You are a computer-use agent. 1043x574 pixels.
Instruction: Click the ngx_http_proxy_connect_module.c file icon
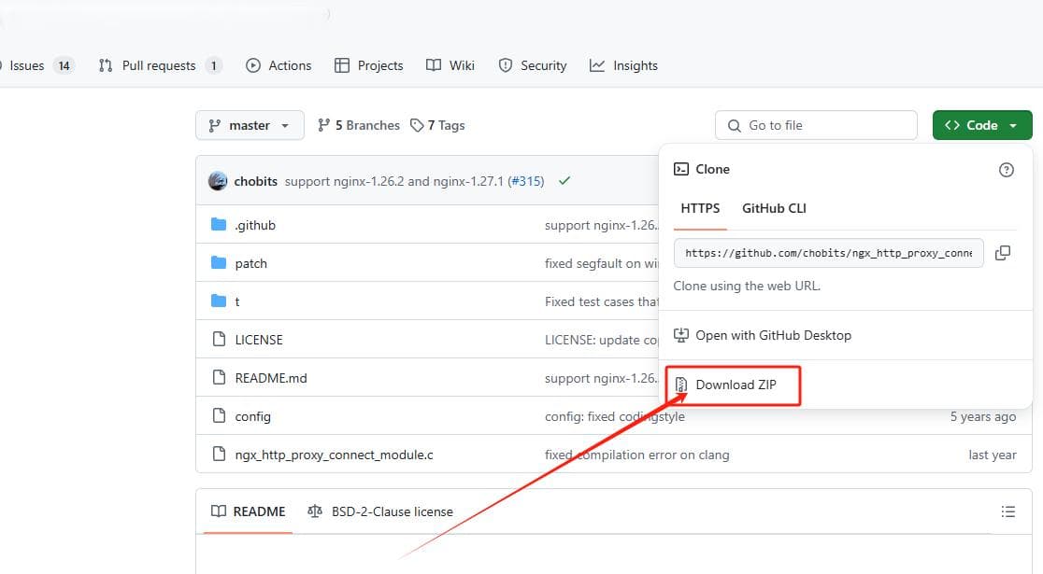click(219, 455)
